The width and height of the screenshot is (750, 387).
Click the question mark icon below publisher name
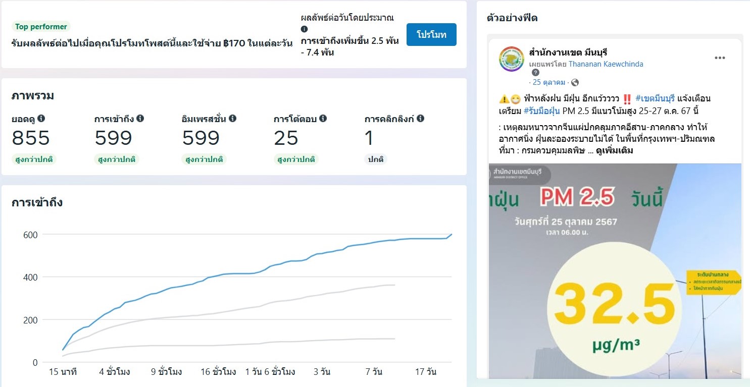point(536,73)
